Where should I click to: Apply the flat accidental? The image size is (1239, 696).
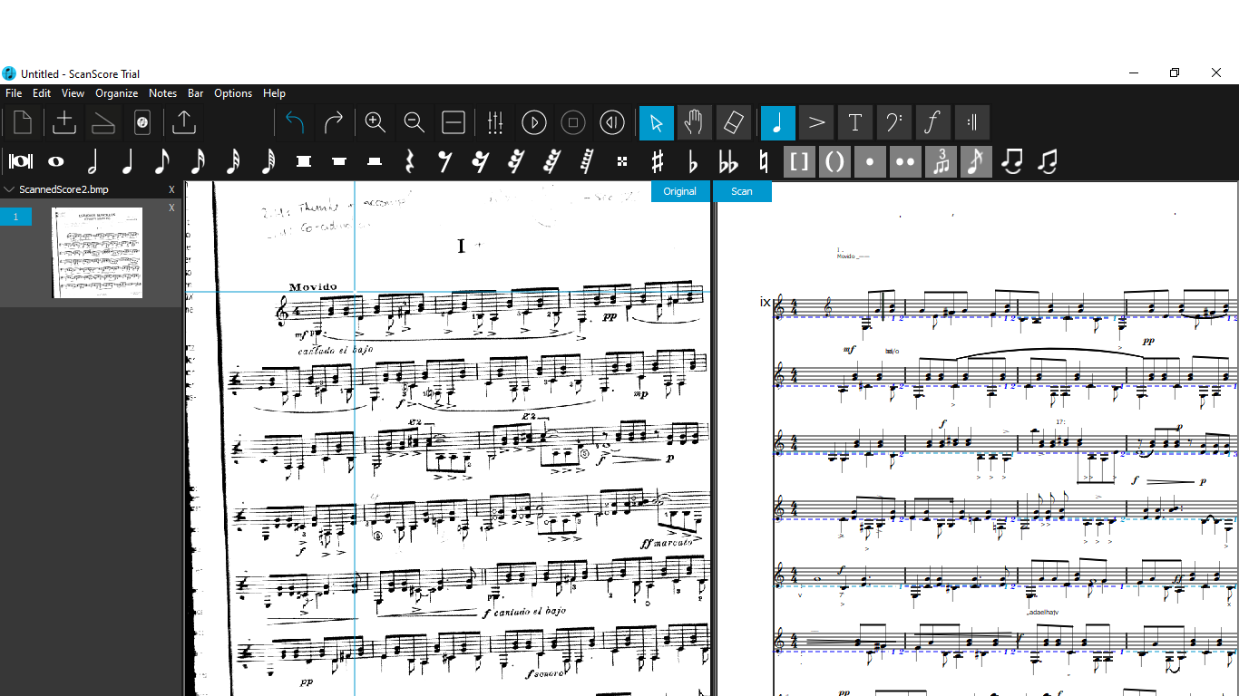[693, 161]
